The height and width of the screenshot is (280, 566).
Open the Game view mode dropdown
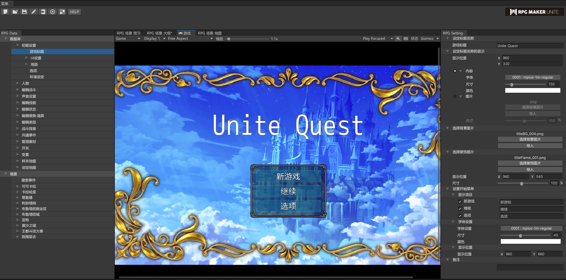pos(128,39)
